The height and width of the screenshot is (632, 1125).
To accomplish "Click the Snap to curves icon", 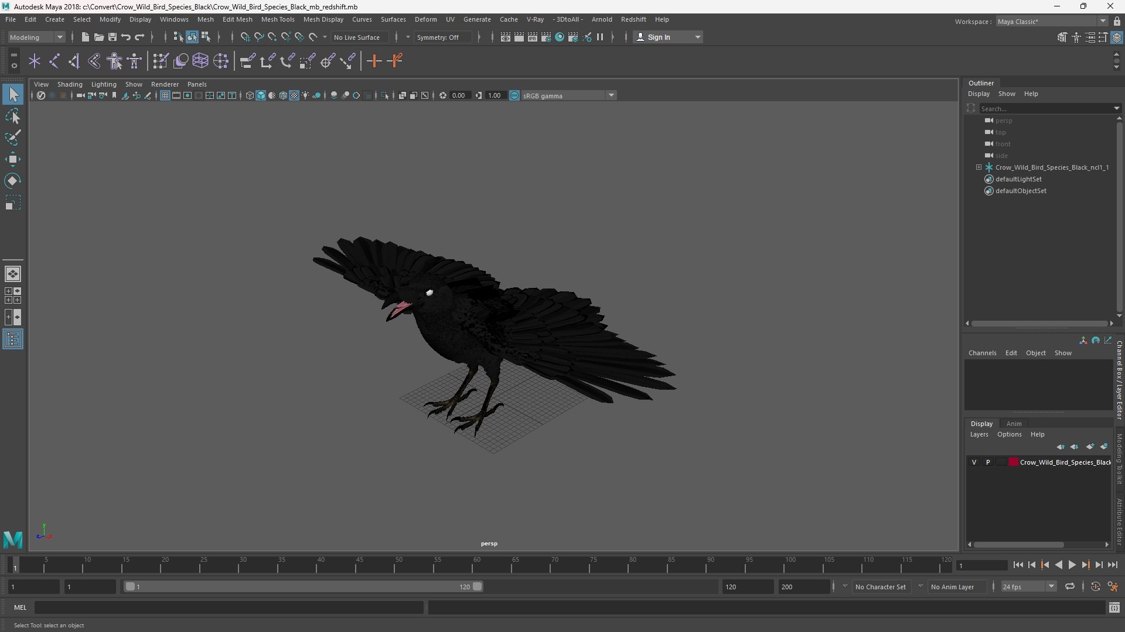I will click(x=258, y=37).
